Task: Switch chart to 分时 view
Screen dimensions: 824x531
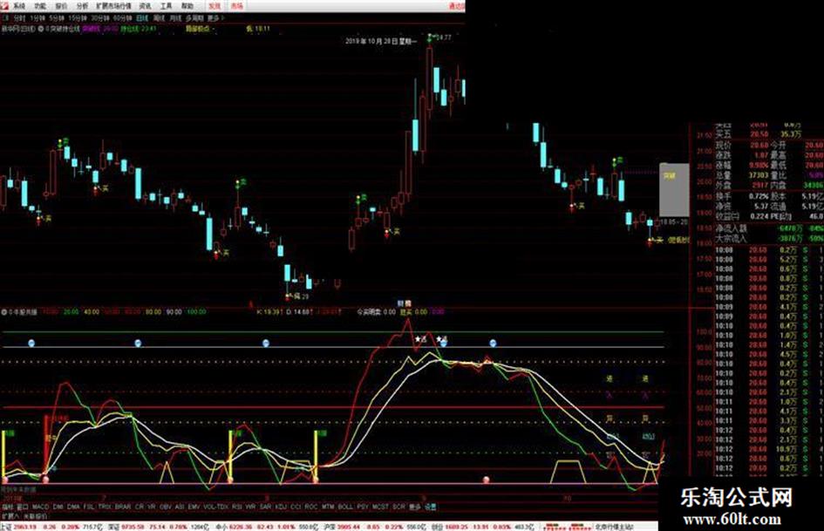Action: [19, 18]
